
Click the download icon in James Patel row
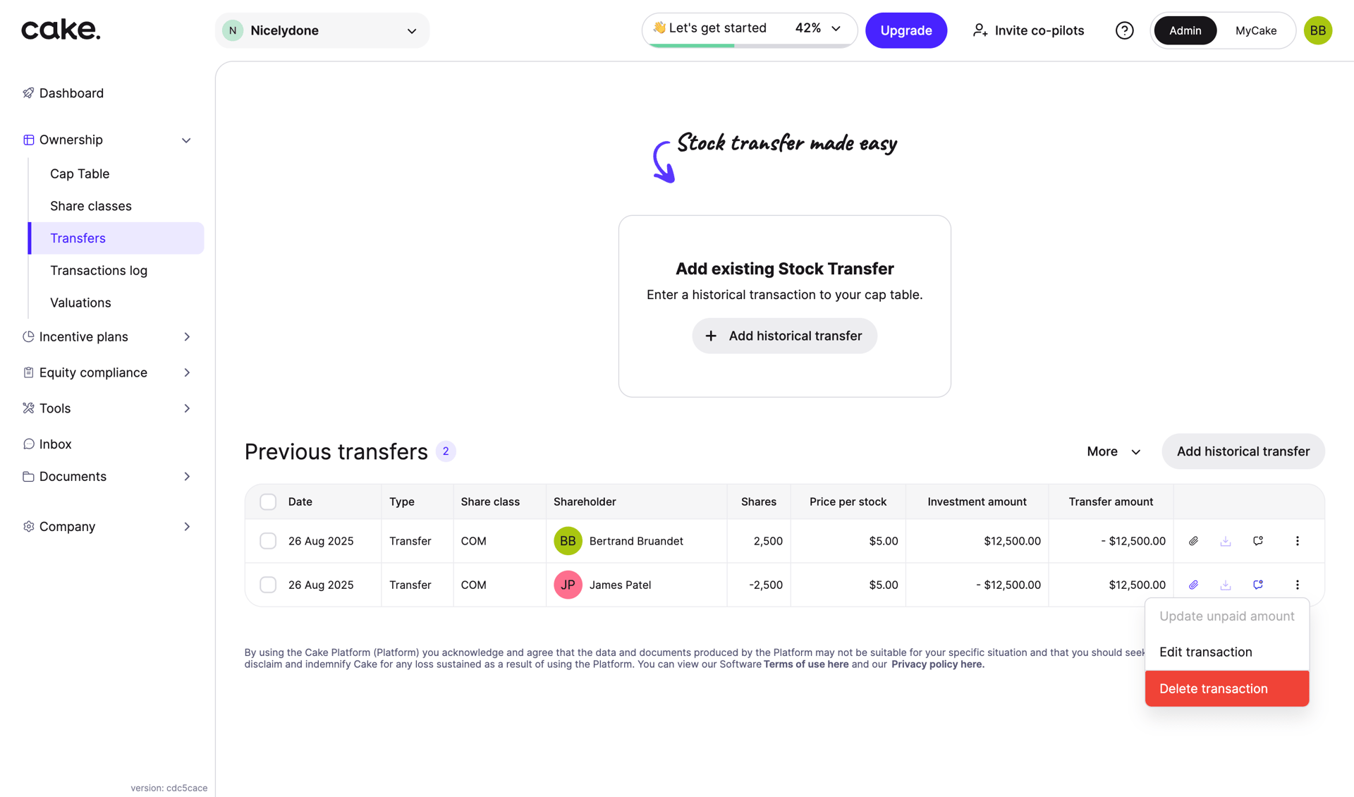point(1226,585)
